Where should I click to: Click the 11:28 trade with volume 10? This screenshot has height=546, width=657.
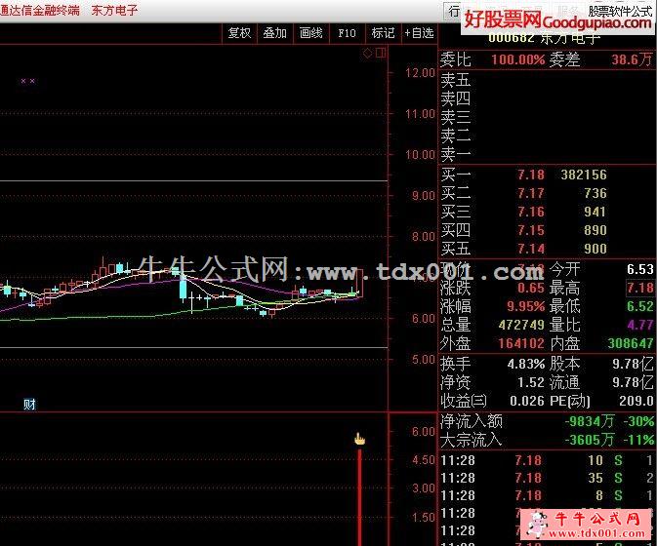click(x=547, y=460)
